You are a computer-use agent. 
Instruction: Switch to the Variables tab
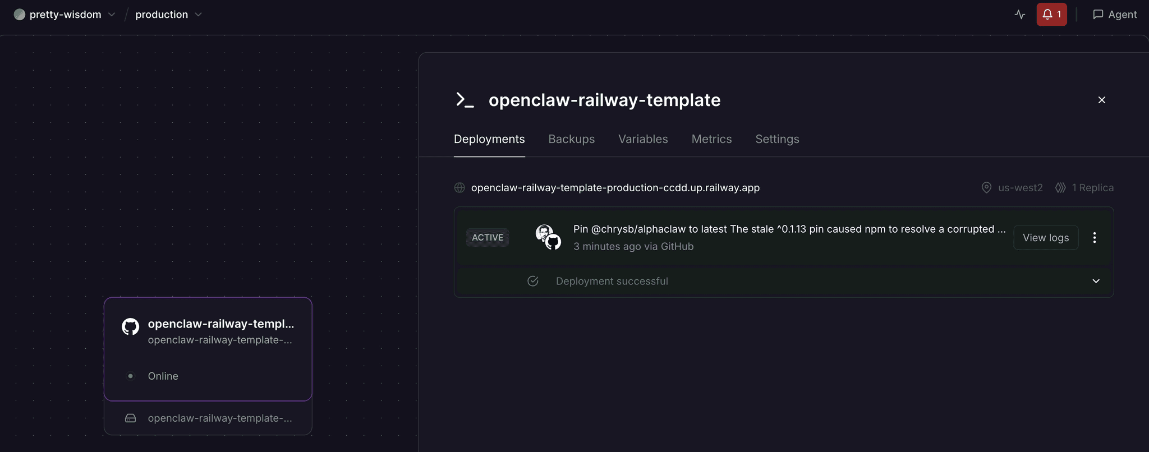click(x=643, y=139)
